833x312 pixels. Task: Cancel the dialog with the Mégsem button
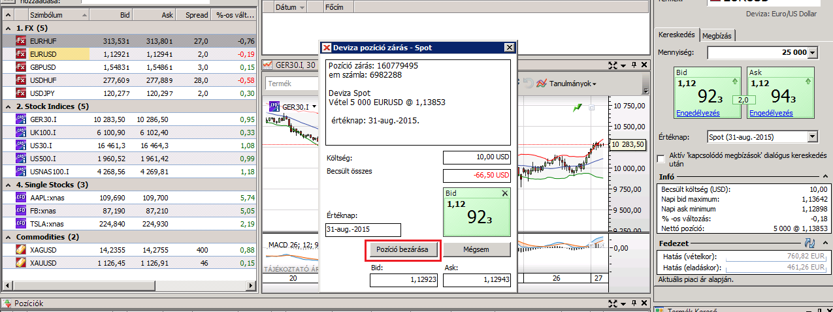click(x=477, y=250)
